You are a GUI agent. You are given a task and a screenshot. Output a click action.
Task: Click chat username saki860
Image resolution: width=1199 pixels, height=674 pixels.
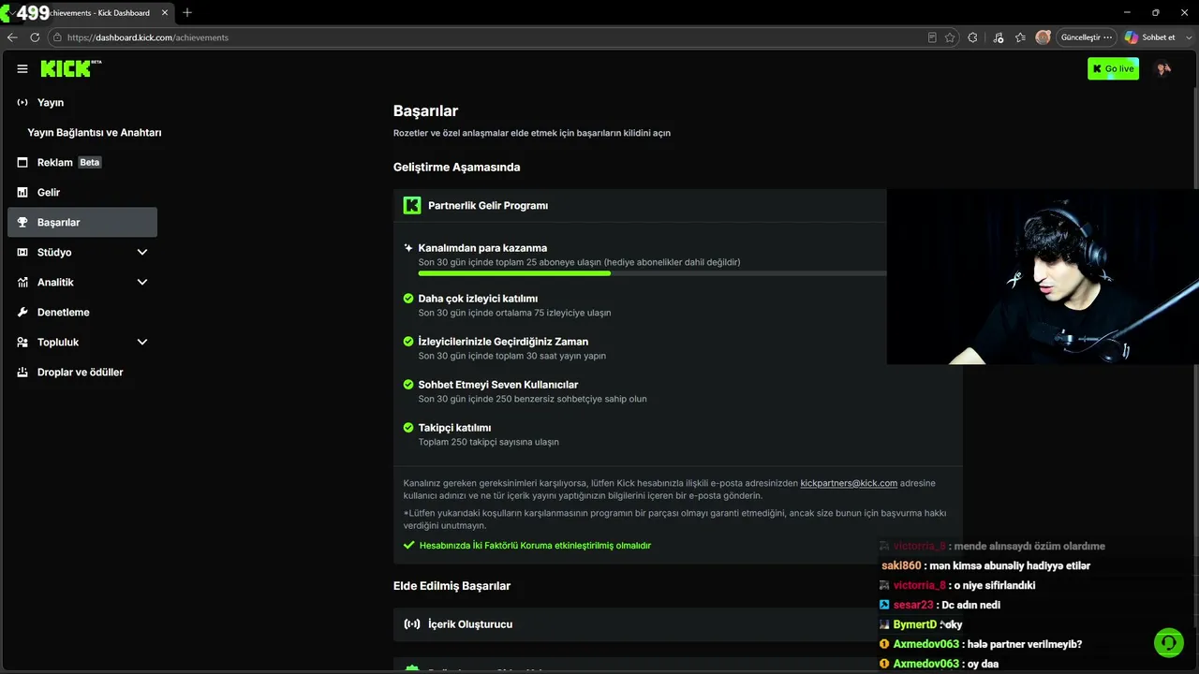[901, 565]
